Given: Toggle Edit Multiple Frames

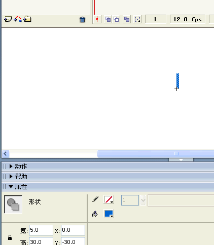Looking at the screenshot, I should [127, 19].
